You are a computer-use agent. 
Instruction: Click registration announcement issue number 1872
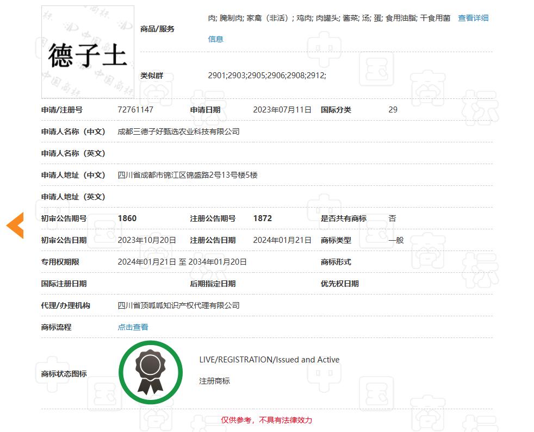262,218
